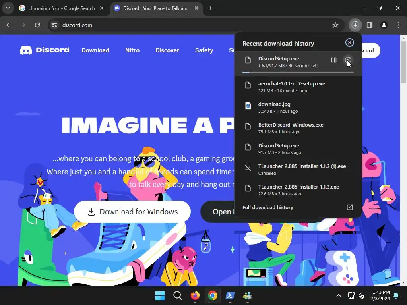Bookmark this page with the star icon
407x305 pixels.
pos(335,25)
